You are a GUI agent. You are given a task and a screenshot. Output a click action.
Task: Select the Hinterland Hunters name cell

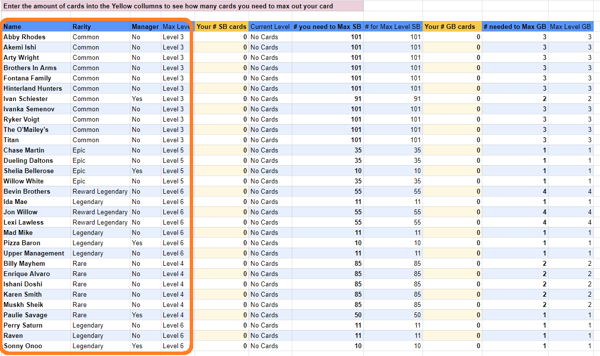(x=37, y=88)
